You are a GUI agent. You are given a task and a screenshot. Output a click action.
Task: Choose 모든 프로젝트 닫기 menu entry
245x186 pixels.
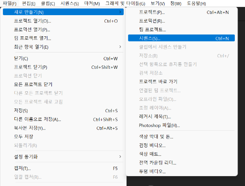click(x=63, y=84)
